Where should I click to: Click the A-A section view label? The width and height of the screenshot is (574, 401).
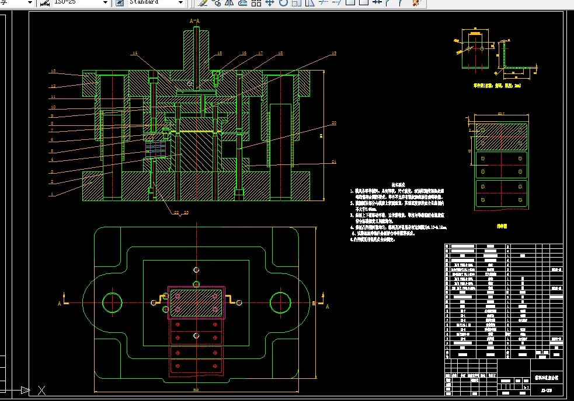pyautogui.click(x=195, y=21)
